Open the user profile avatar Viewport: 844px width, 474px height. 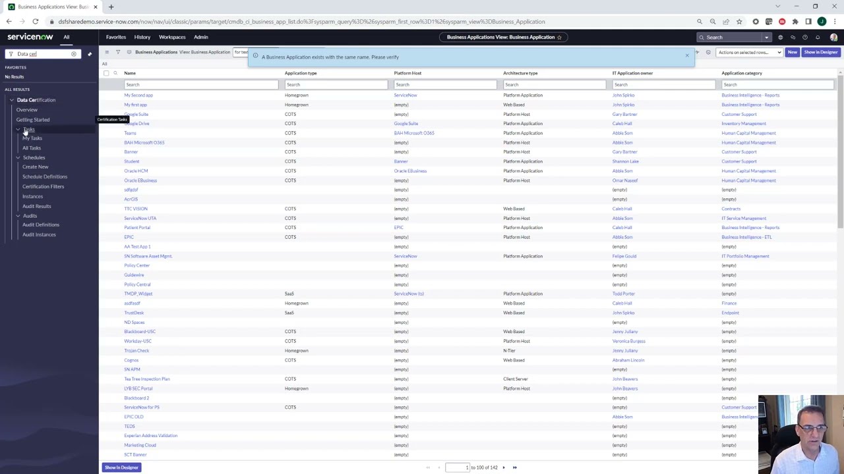[x=833, y=37]
